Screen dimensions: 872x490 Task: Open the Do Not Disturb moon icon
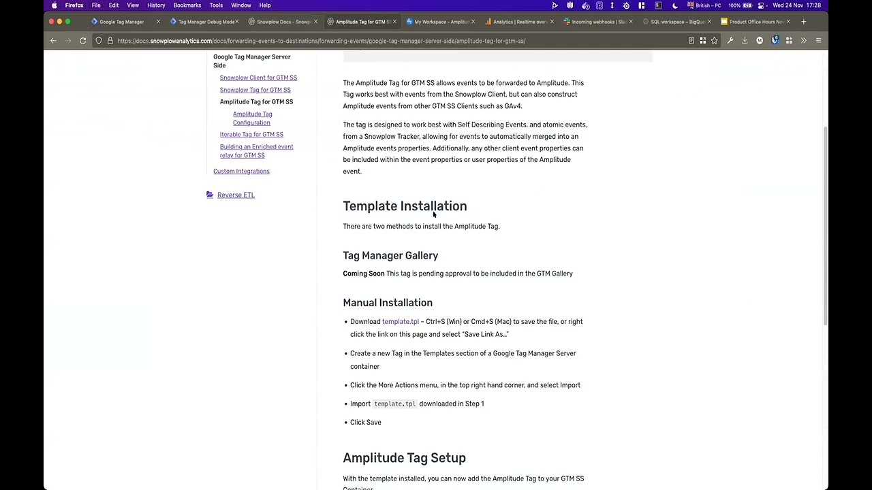(675, 5)
